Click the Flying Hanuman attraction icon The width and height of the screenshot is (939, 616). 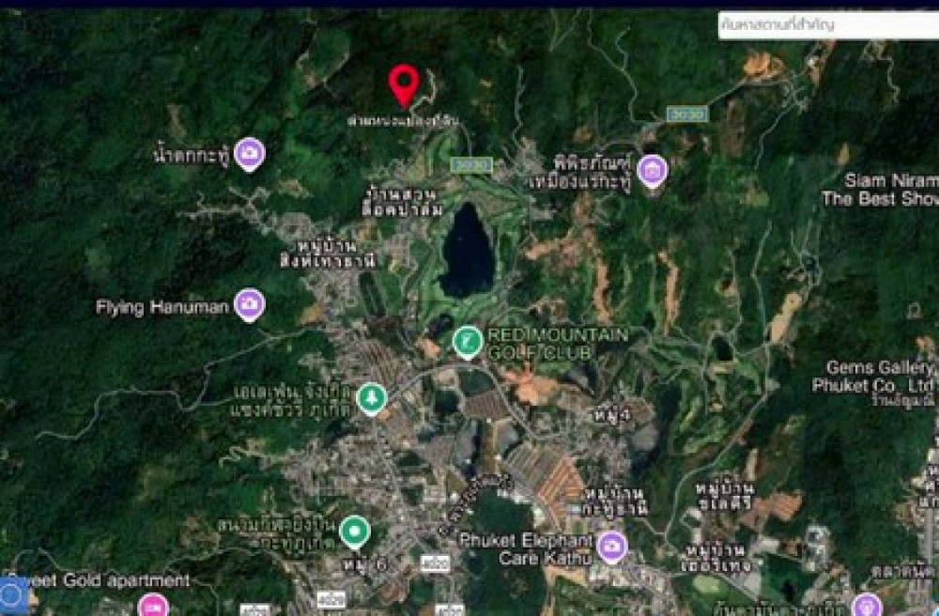click(x=249, y=303)
